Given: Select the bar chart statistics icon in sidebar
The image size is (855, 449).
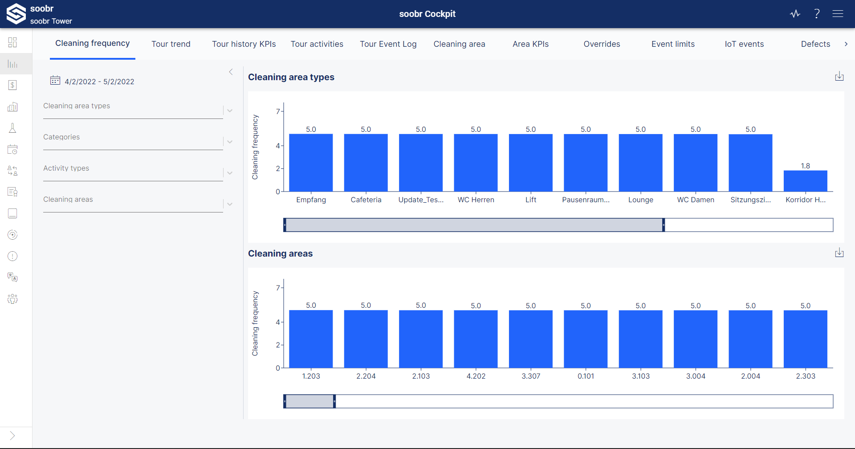Looking at the screenshot, I should click(12, 63).
